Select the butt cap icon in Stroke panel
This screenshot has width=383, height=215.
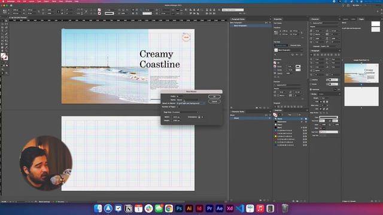(x=321, y=102)
